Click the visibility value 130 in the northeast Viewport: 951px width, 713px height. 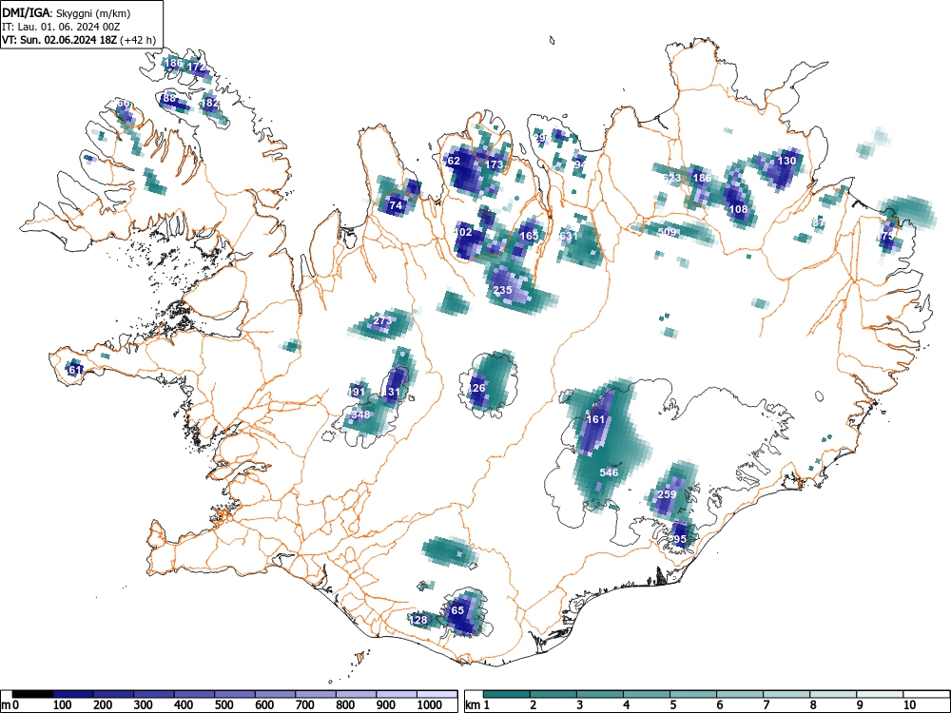tap(786, 162)
